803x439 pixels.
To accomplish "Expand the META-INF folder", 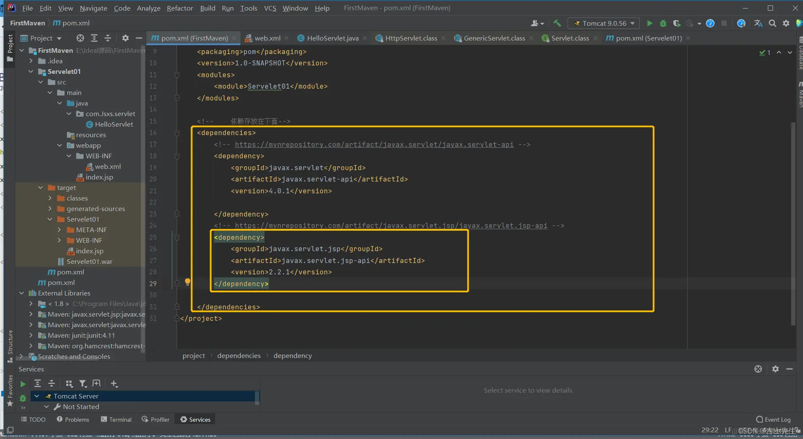I will pyautogui.click(x=60, y=230).
